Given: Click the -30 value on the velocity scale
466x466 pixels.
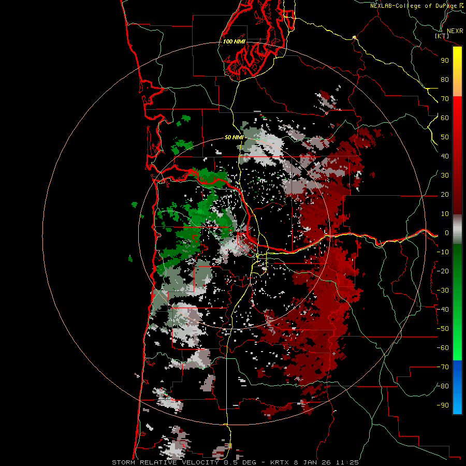Looking at the screenshot, I should click(443, 290).
